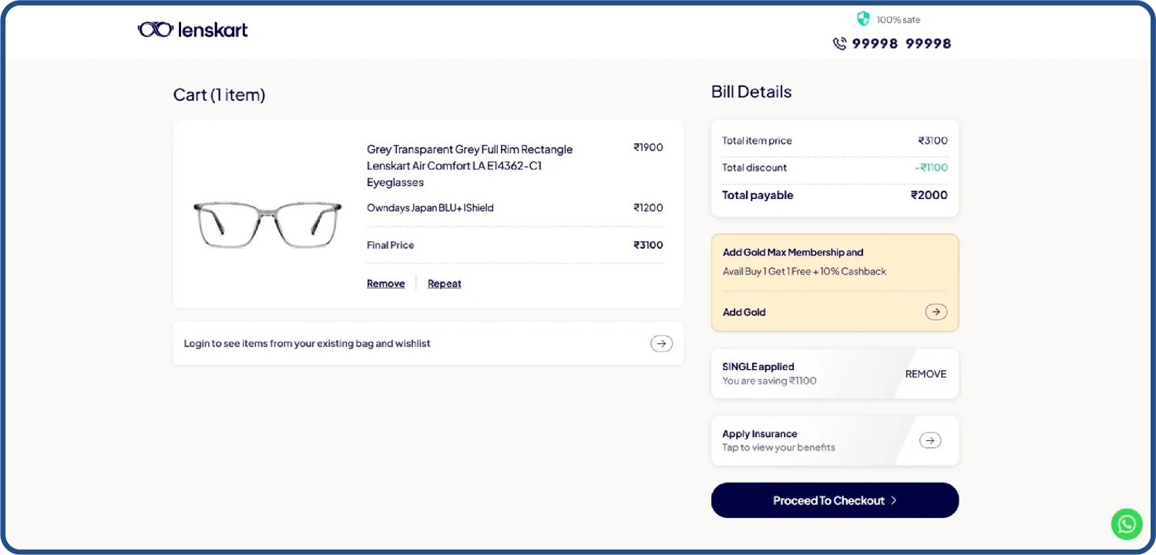
Task: Click the Apply Insurance arrow icon
Action: click(x=930, y=439)
